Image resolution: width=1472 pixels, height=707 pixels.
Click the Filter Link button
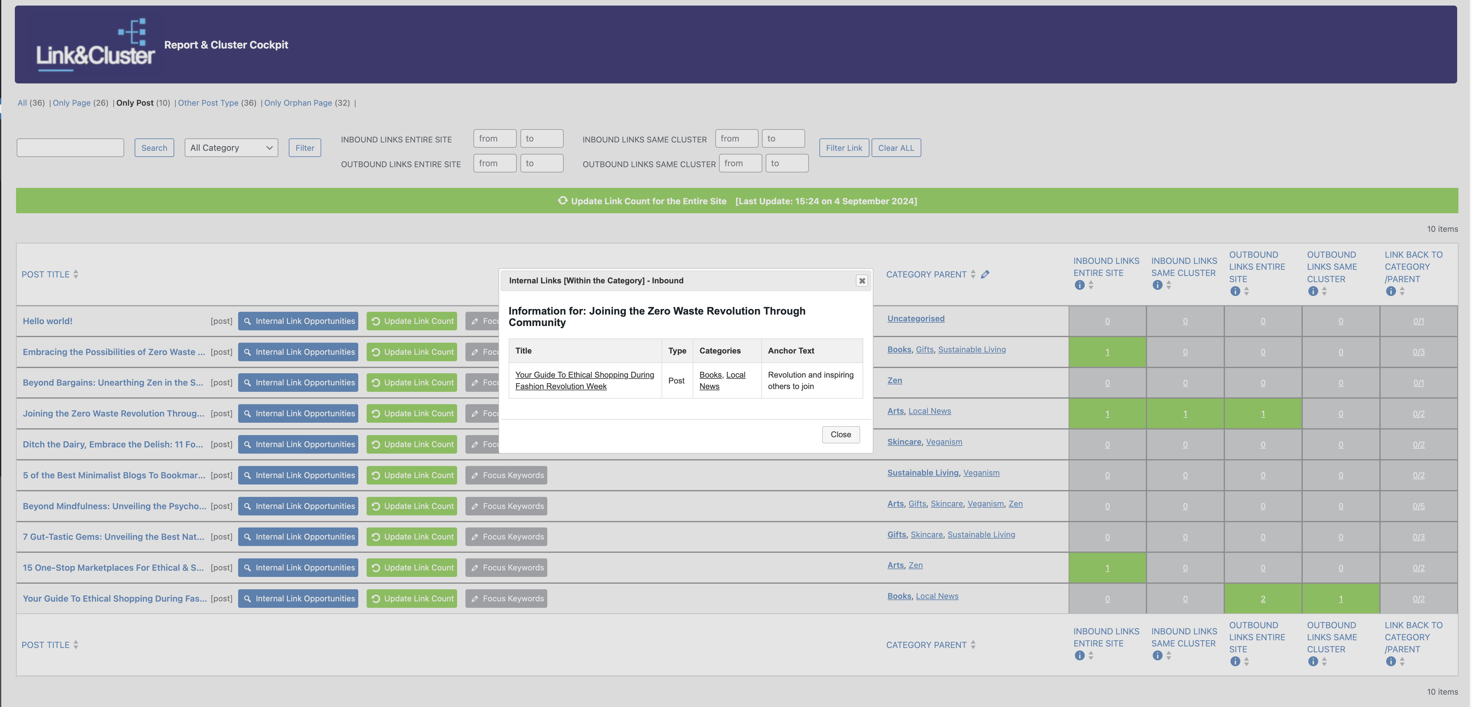coord(844,148)
